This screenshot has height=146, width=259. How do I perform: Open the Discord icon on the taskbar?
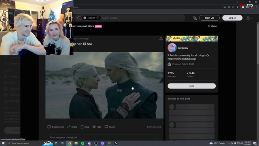[x=89, y=143]
